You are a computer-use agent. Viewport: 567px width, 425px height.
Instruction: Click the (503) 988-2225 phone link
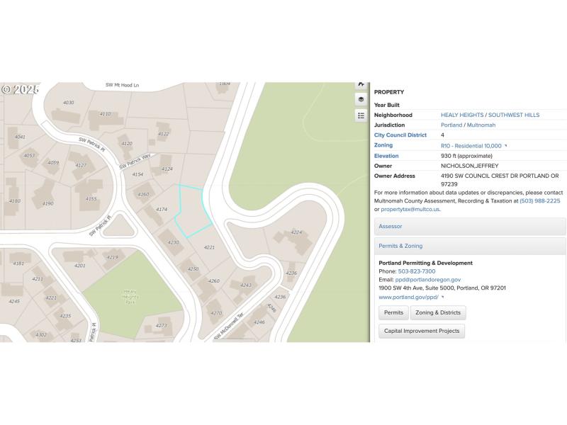[x=539, y=200]
